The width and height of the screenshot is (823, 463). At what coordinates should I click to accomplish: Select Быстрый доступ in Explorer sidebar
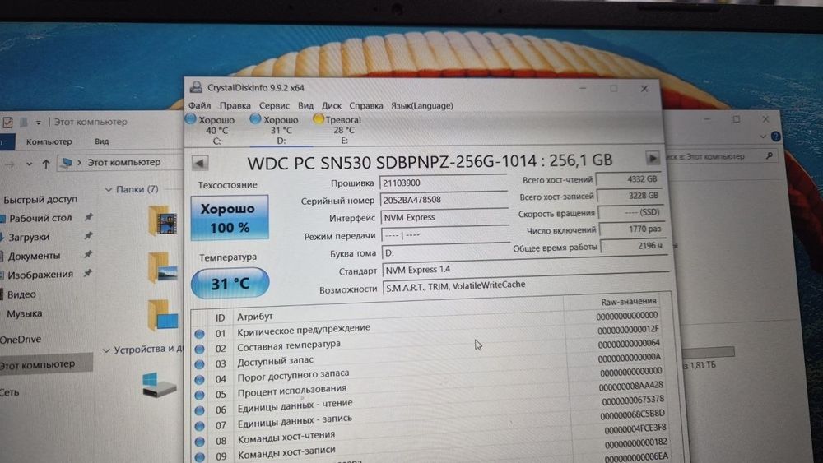[40, 199]
